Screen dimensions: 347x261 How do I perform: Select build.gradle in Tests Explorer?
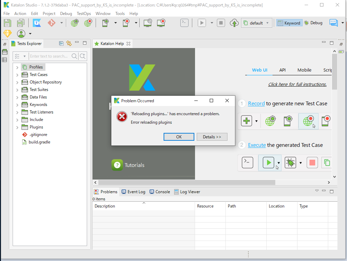tap(39, 142)
